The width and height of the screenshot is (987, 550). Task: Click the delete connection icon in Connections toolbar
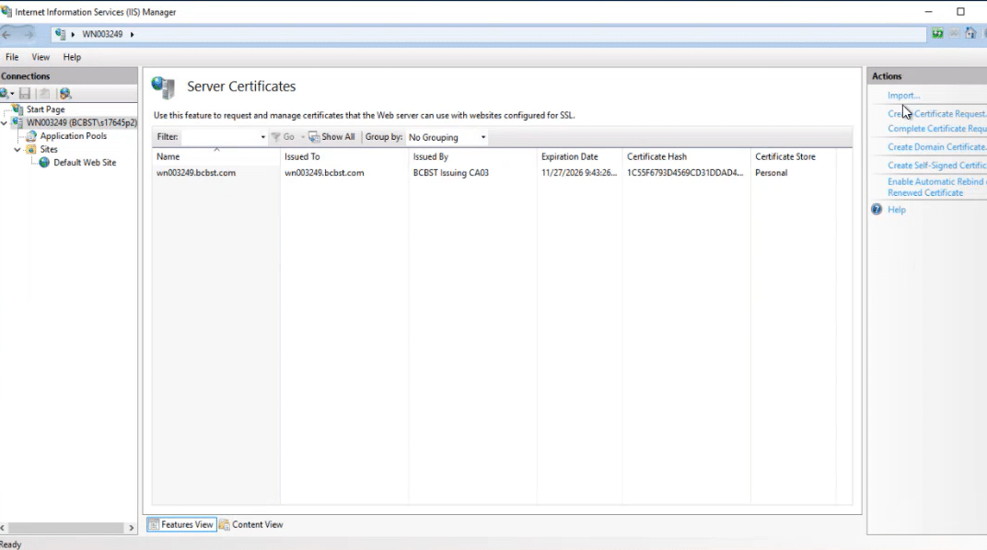pyautogui.click(x=44, y=94)
